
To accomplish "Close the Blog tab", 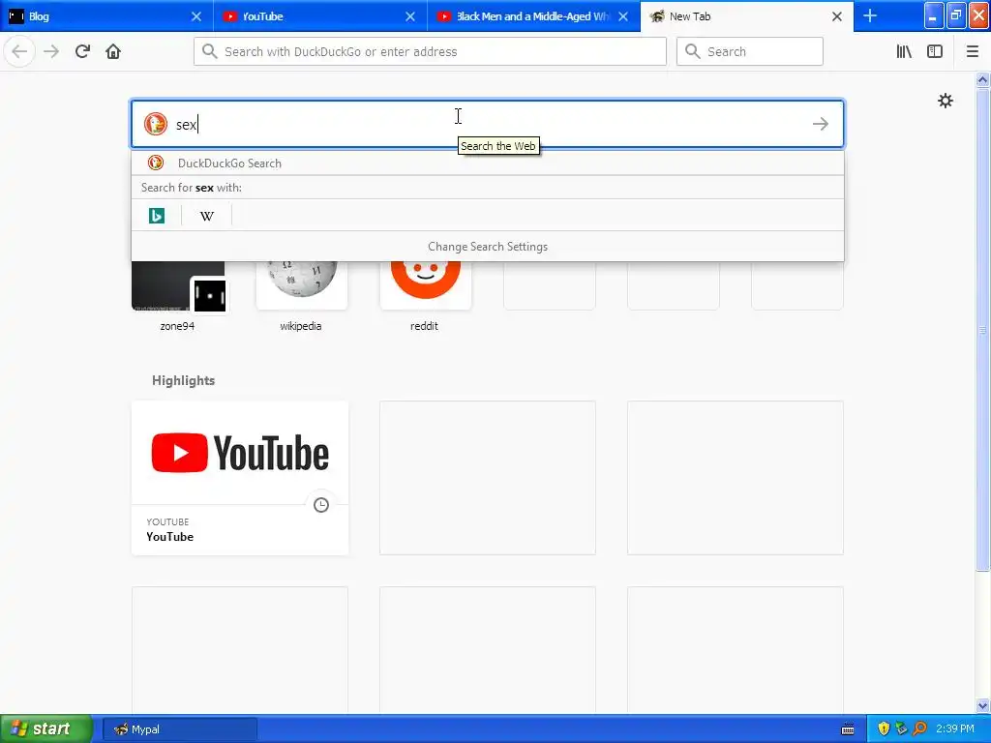I will 196,16.
